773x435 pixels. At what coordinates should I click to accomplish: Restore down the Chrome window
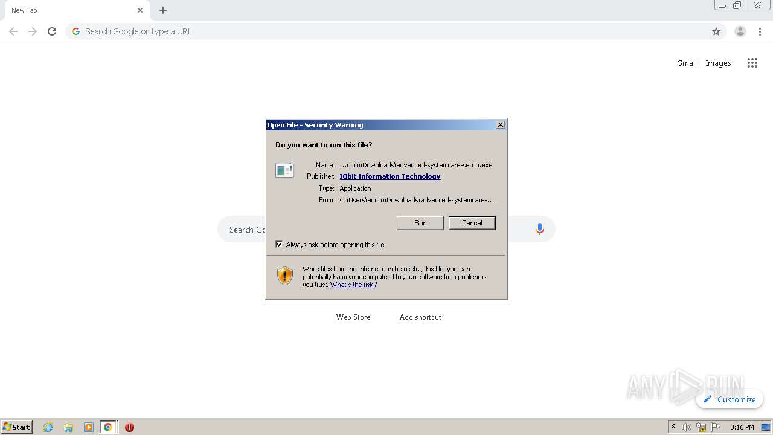pyautogui.click(x=737, y=5)
